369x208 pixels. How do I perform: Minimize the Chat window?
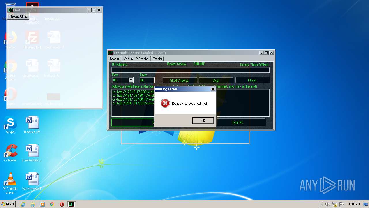click(x=89, y=10)
